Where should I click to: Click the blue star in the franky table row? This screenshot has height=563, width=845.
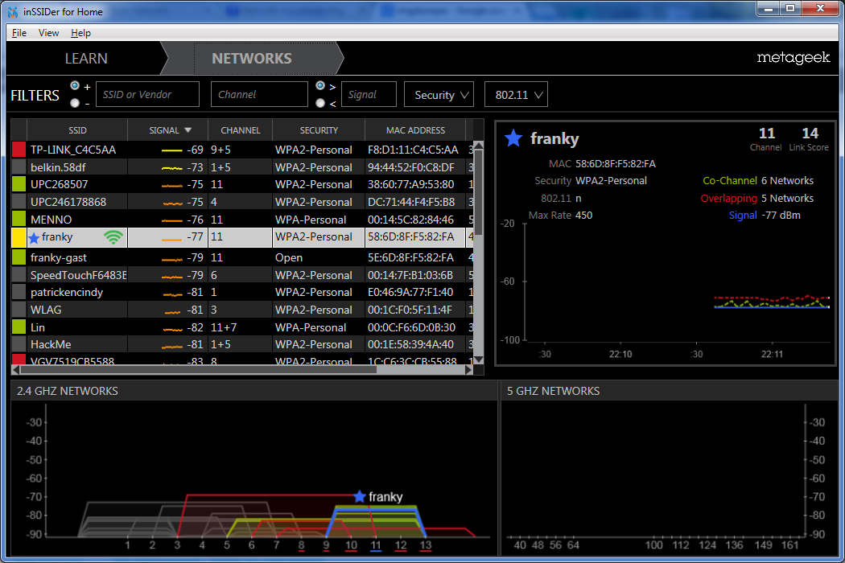tap(34, 237)
